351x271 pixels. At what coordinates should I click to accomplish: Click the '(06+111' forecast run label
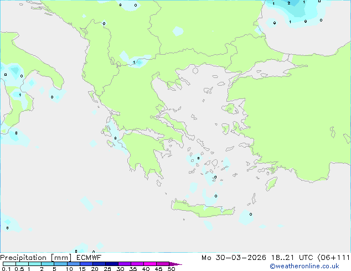pyautogui.click(x=334, y=258)
